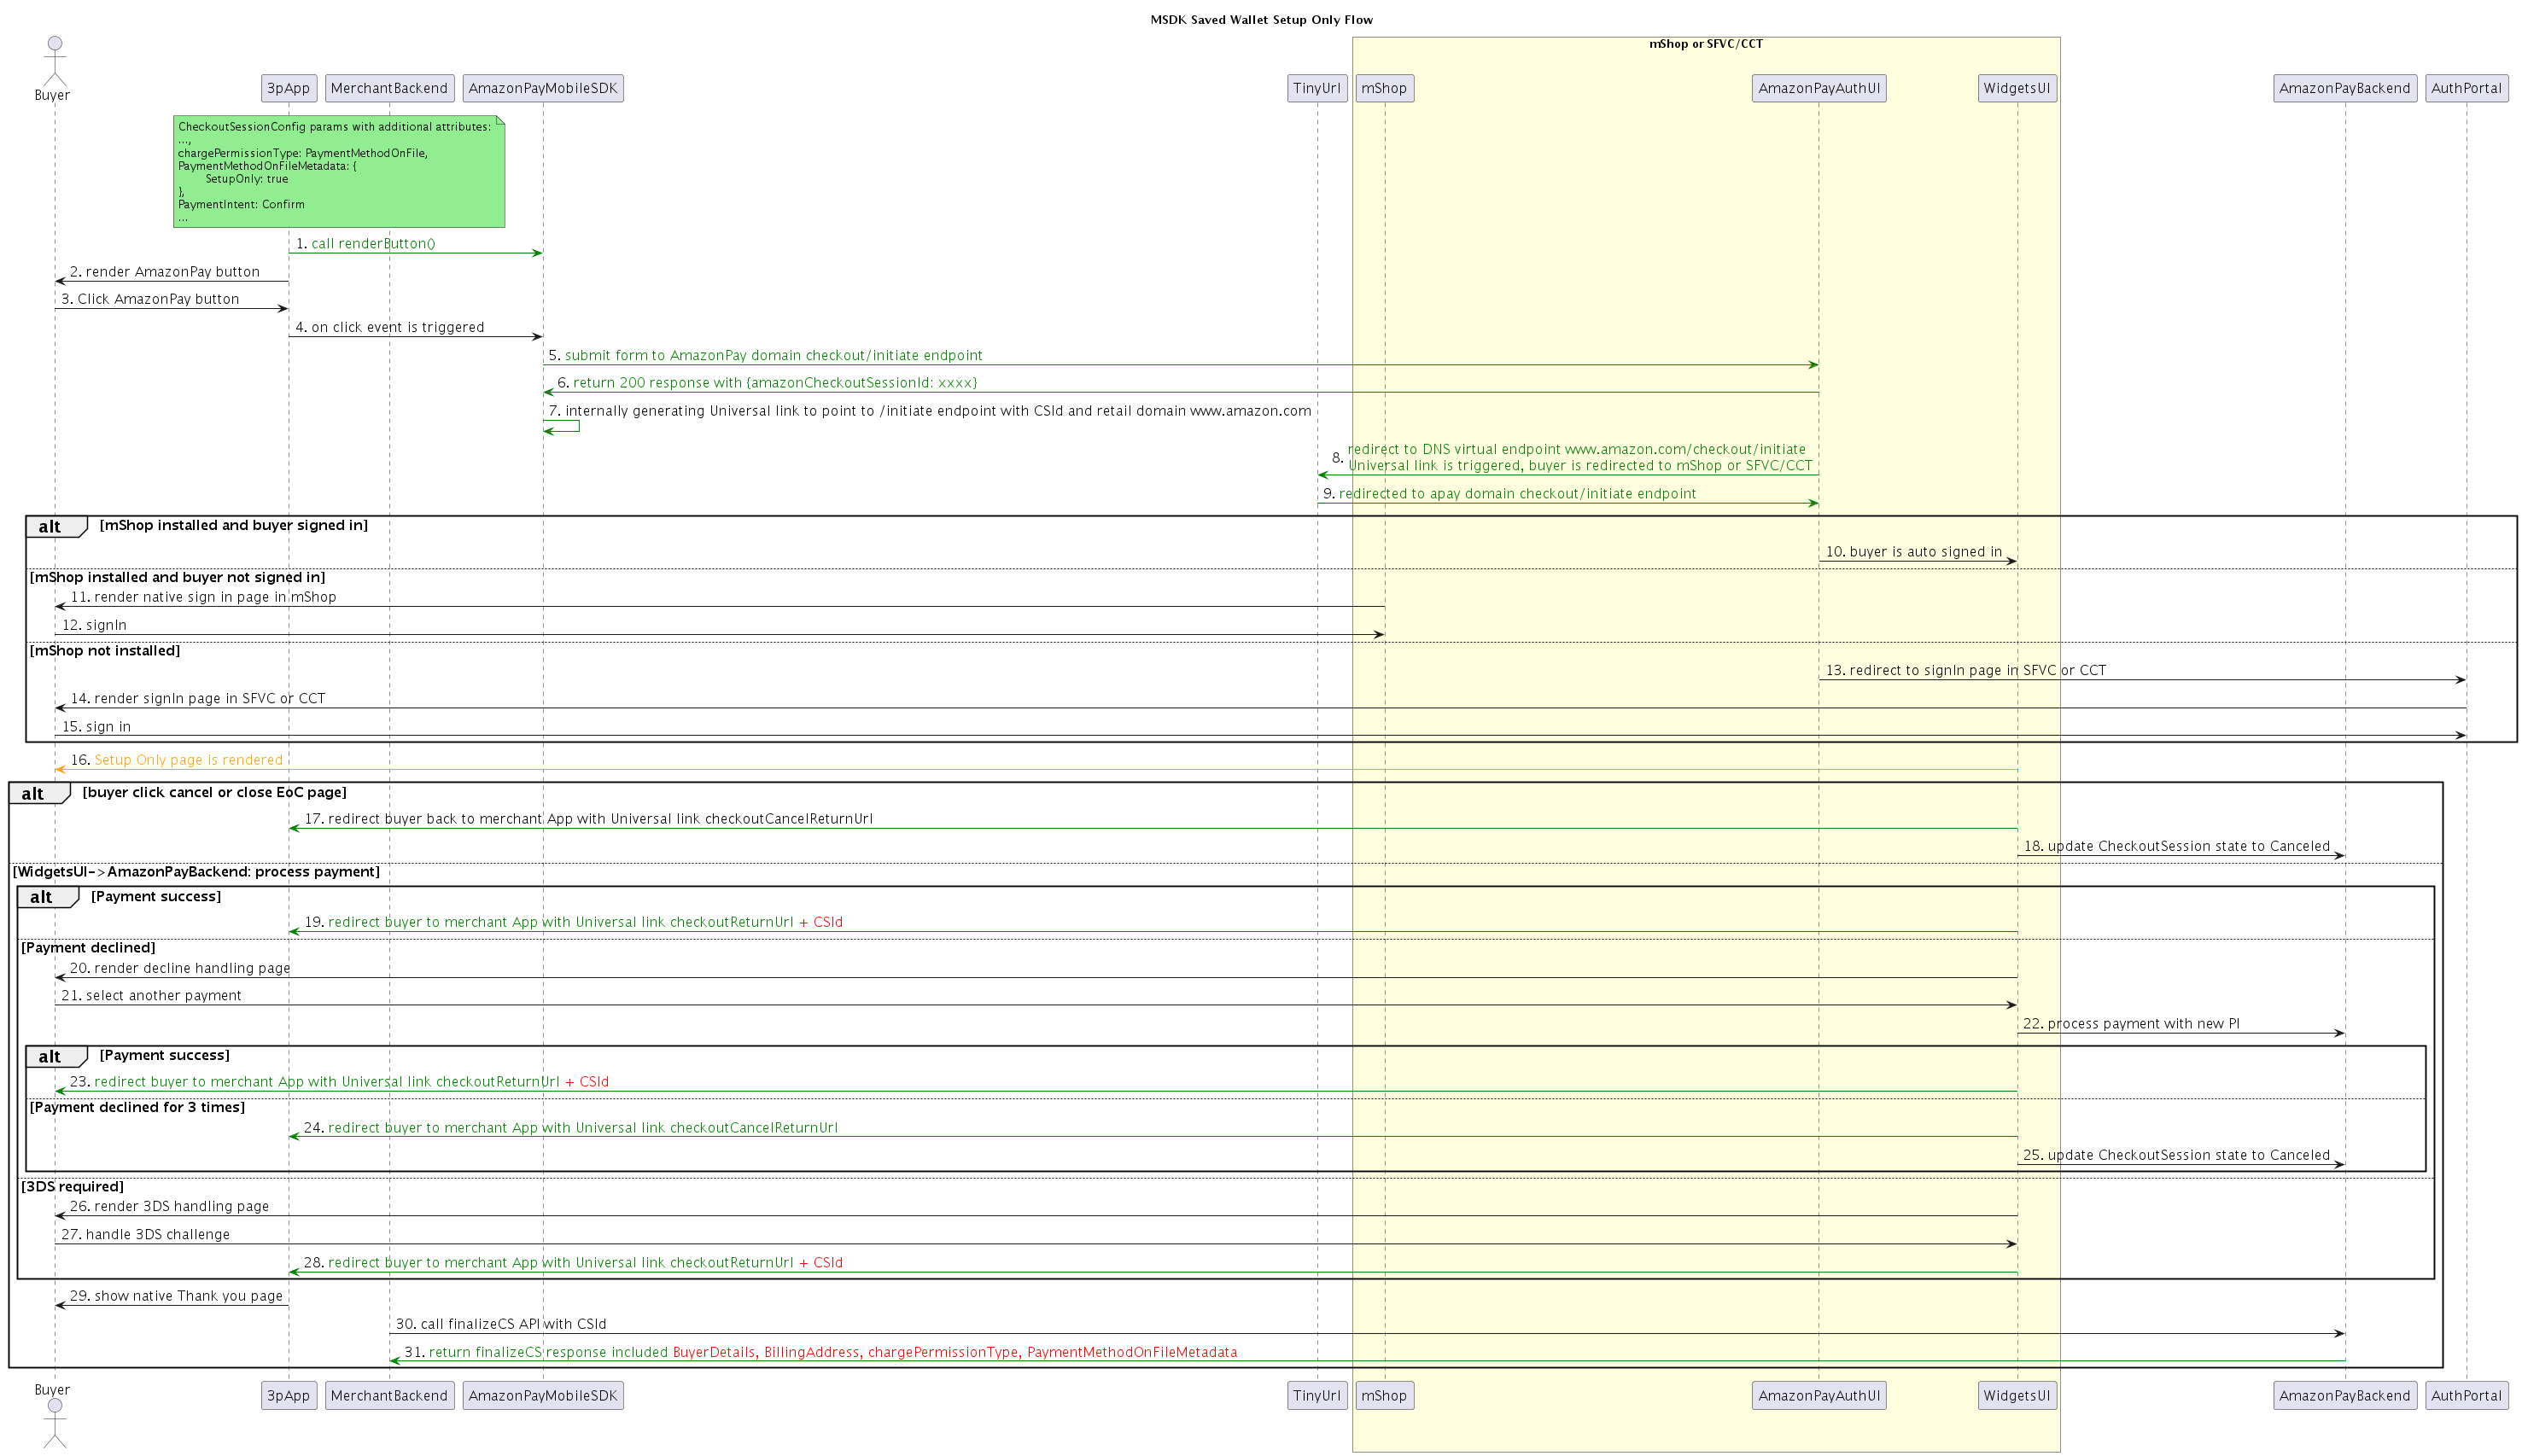Click the 'mShop or SFVC/CCT' box header
The width and height of the screenshot is (2522, 1456).
tap(1706, 44)
